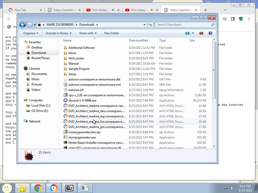
Task: Open Music library in sidebar
Action: (35, 79)
